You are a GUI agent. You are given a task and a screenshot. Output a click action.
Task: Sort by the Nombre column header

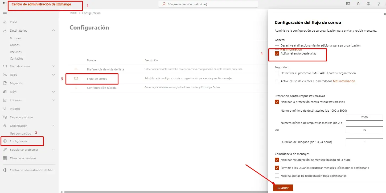[x=92, y=60]
